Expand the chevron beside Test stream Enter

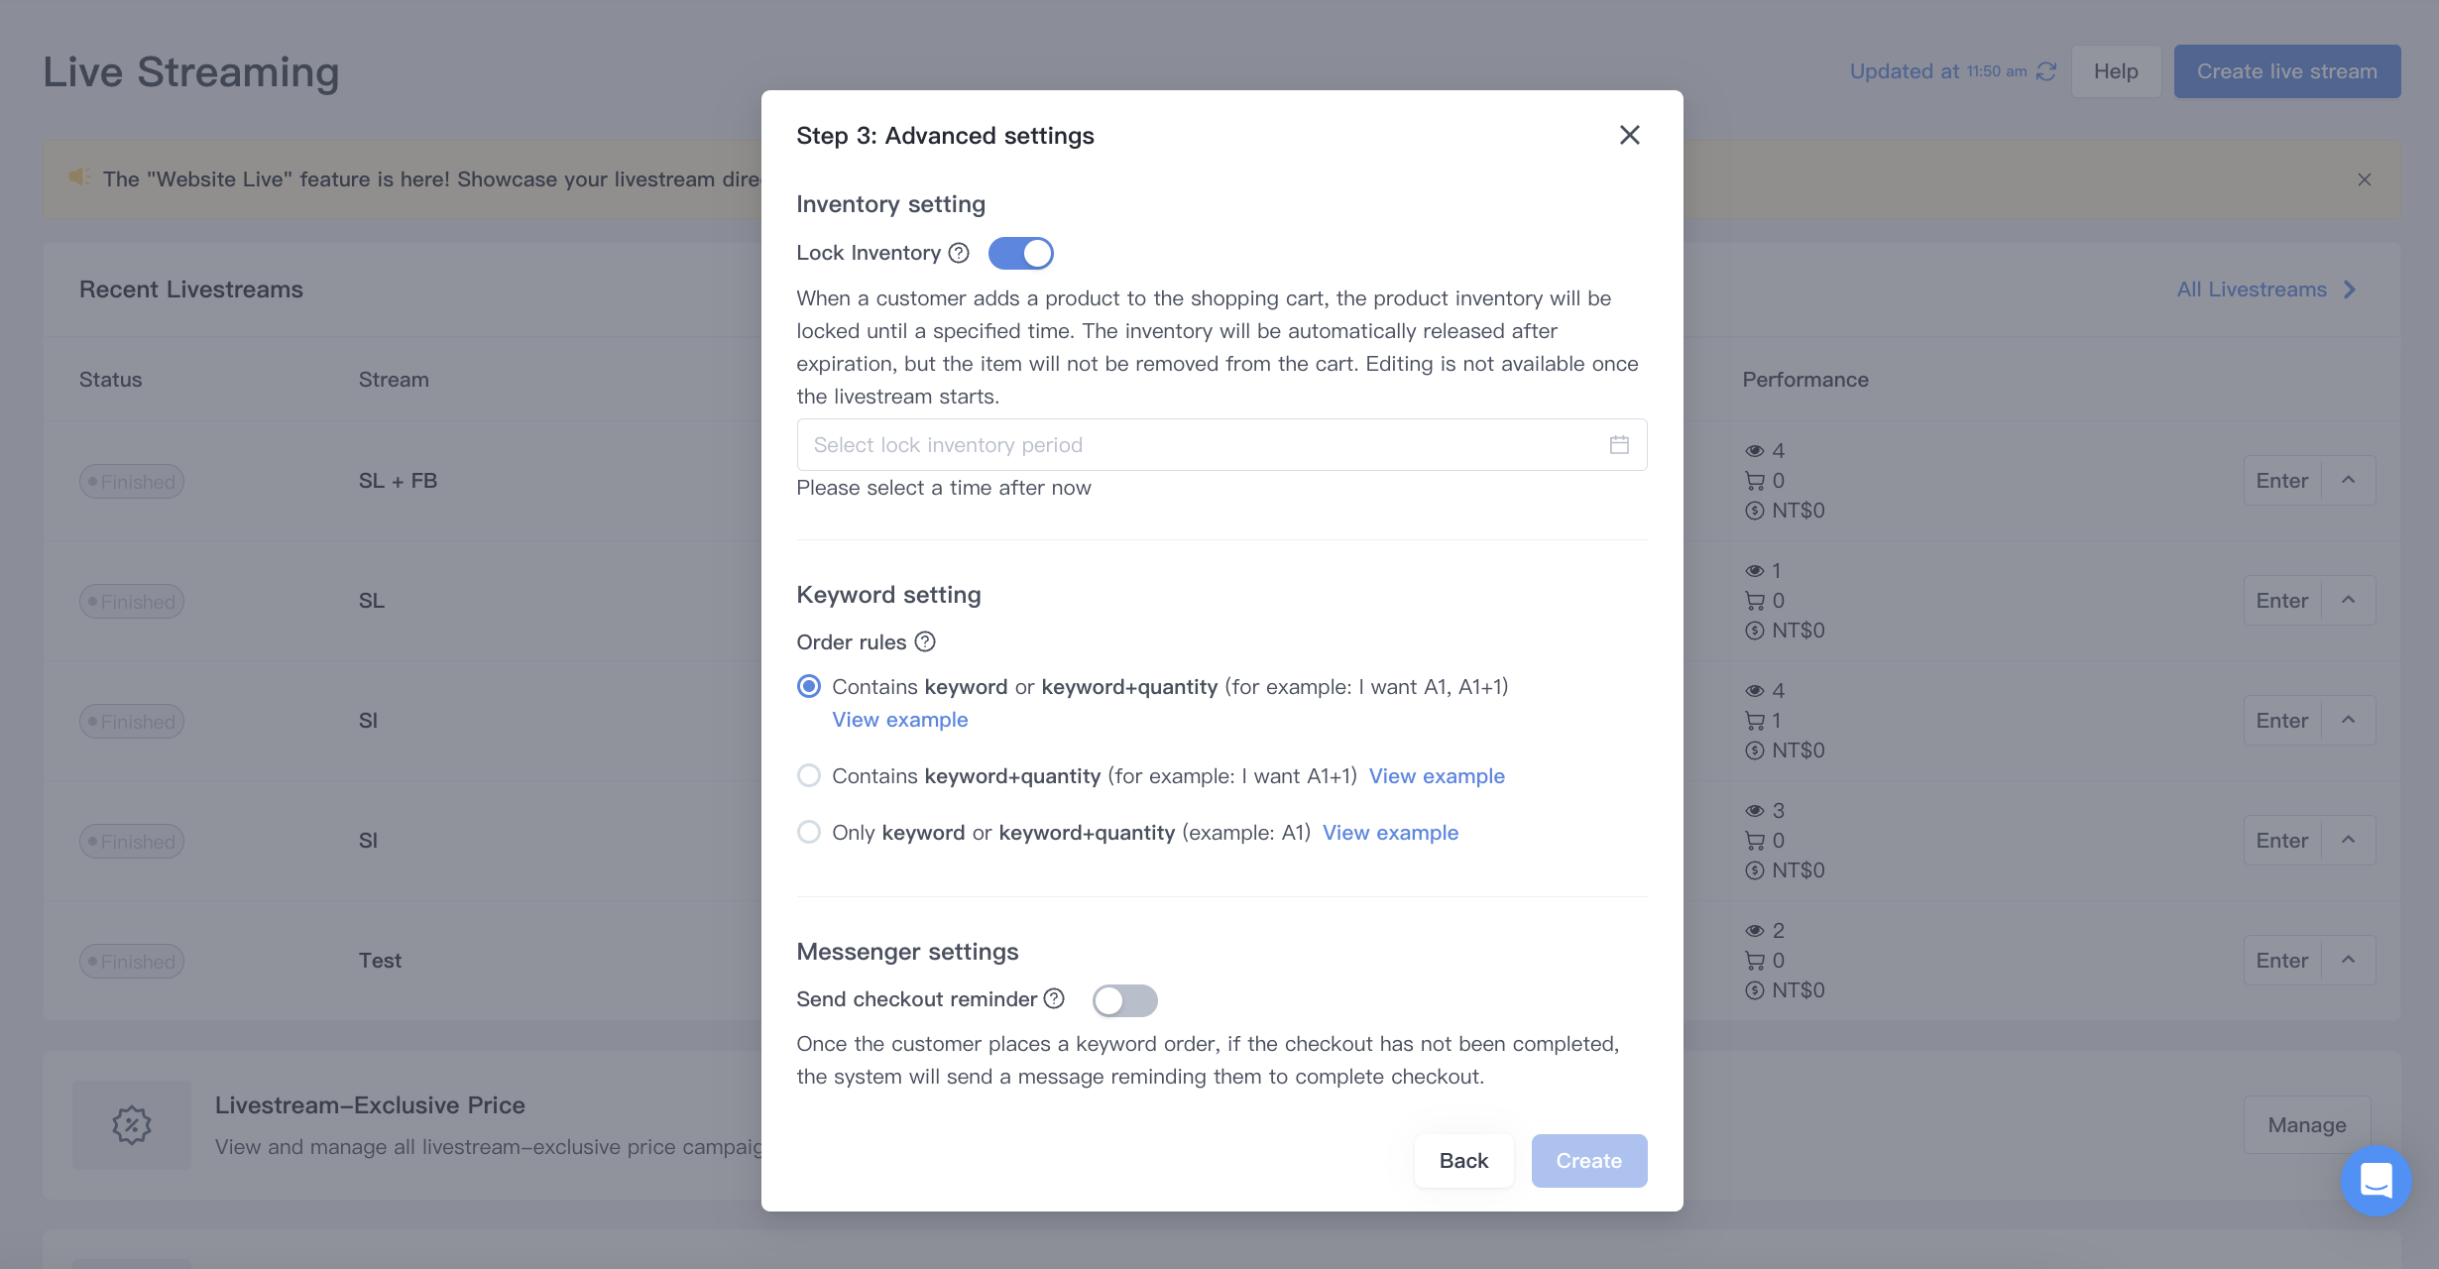(x=2348, y=960)
